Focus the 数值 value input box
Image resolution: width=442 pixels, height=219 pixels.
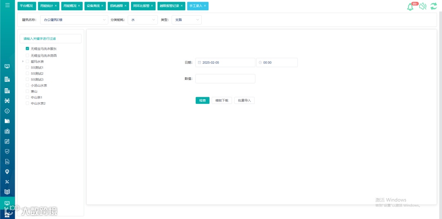coord(225,78)
